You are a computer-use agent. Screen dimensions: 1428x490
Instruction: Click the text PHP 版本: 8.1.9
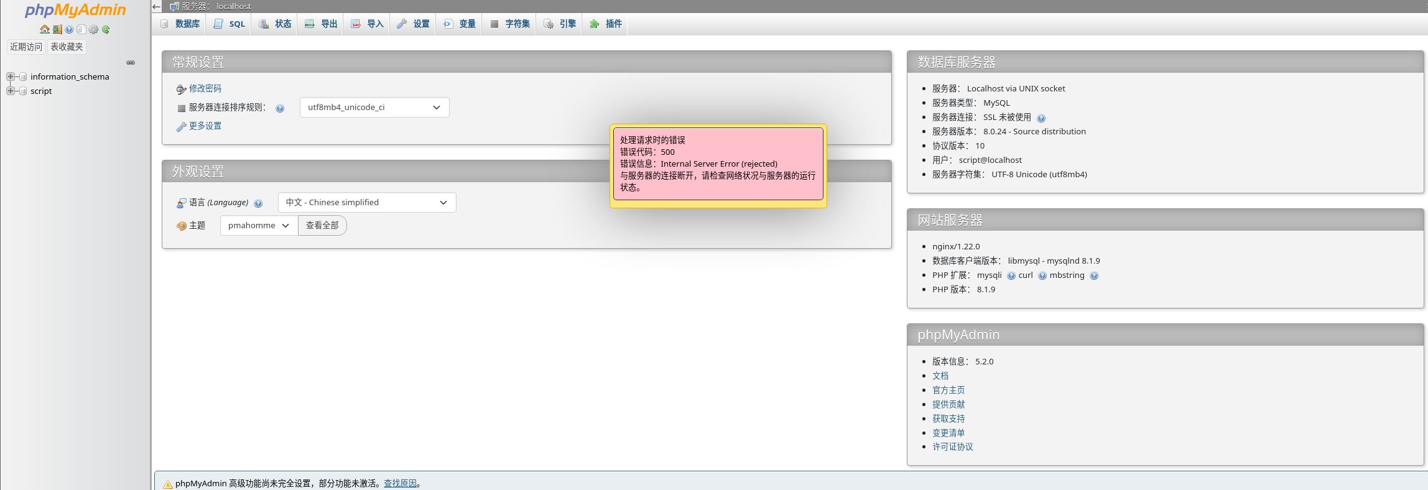tap(963, 289)
